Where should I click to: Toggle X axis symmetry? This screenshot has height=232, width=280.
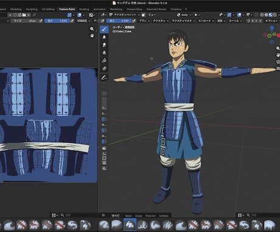[253, 21]
